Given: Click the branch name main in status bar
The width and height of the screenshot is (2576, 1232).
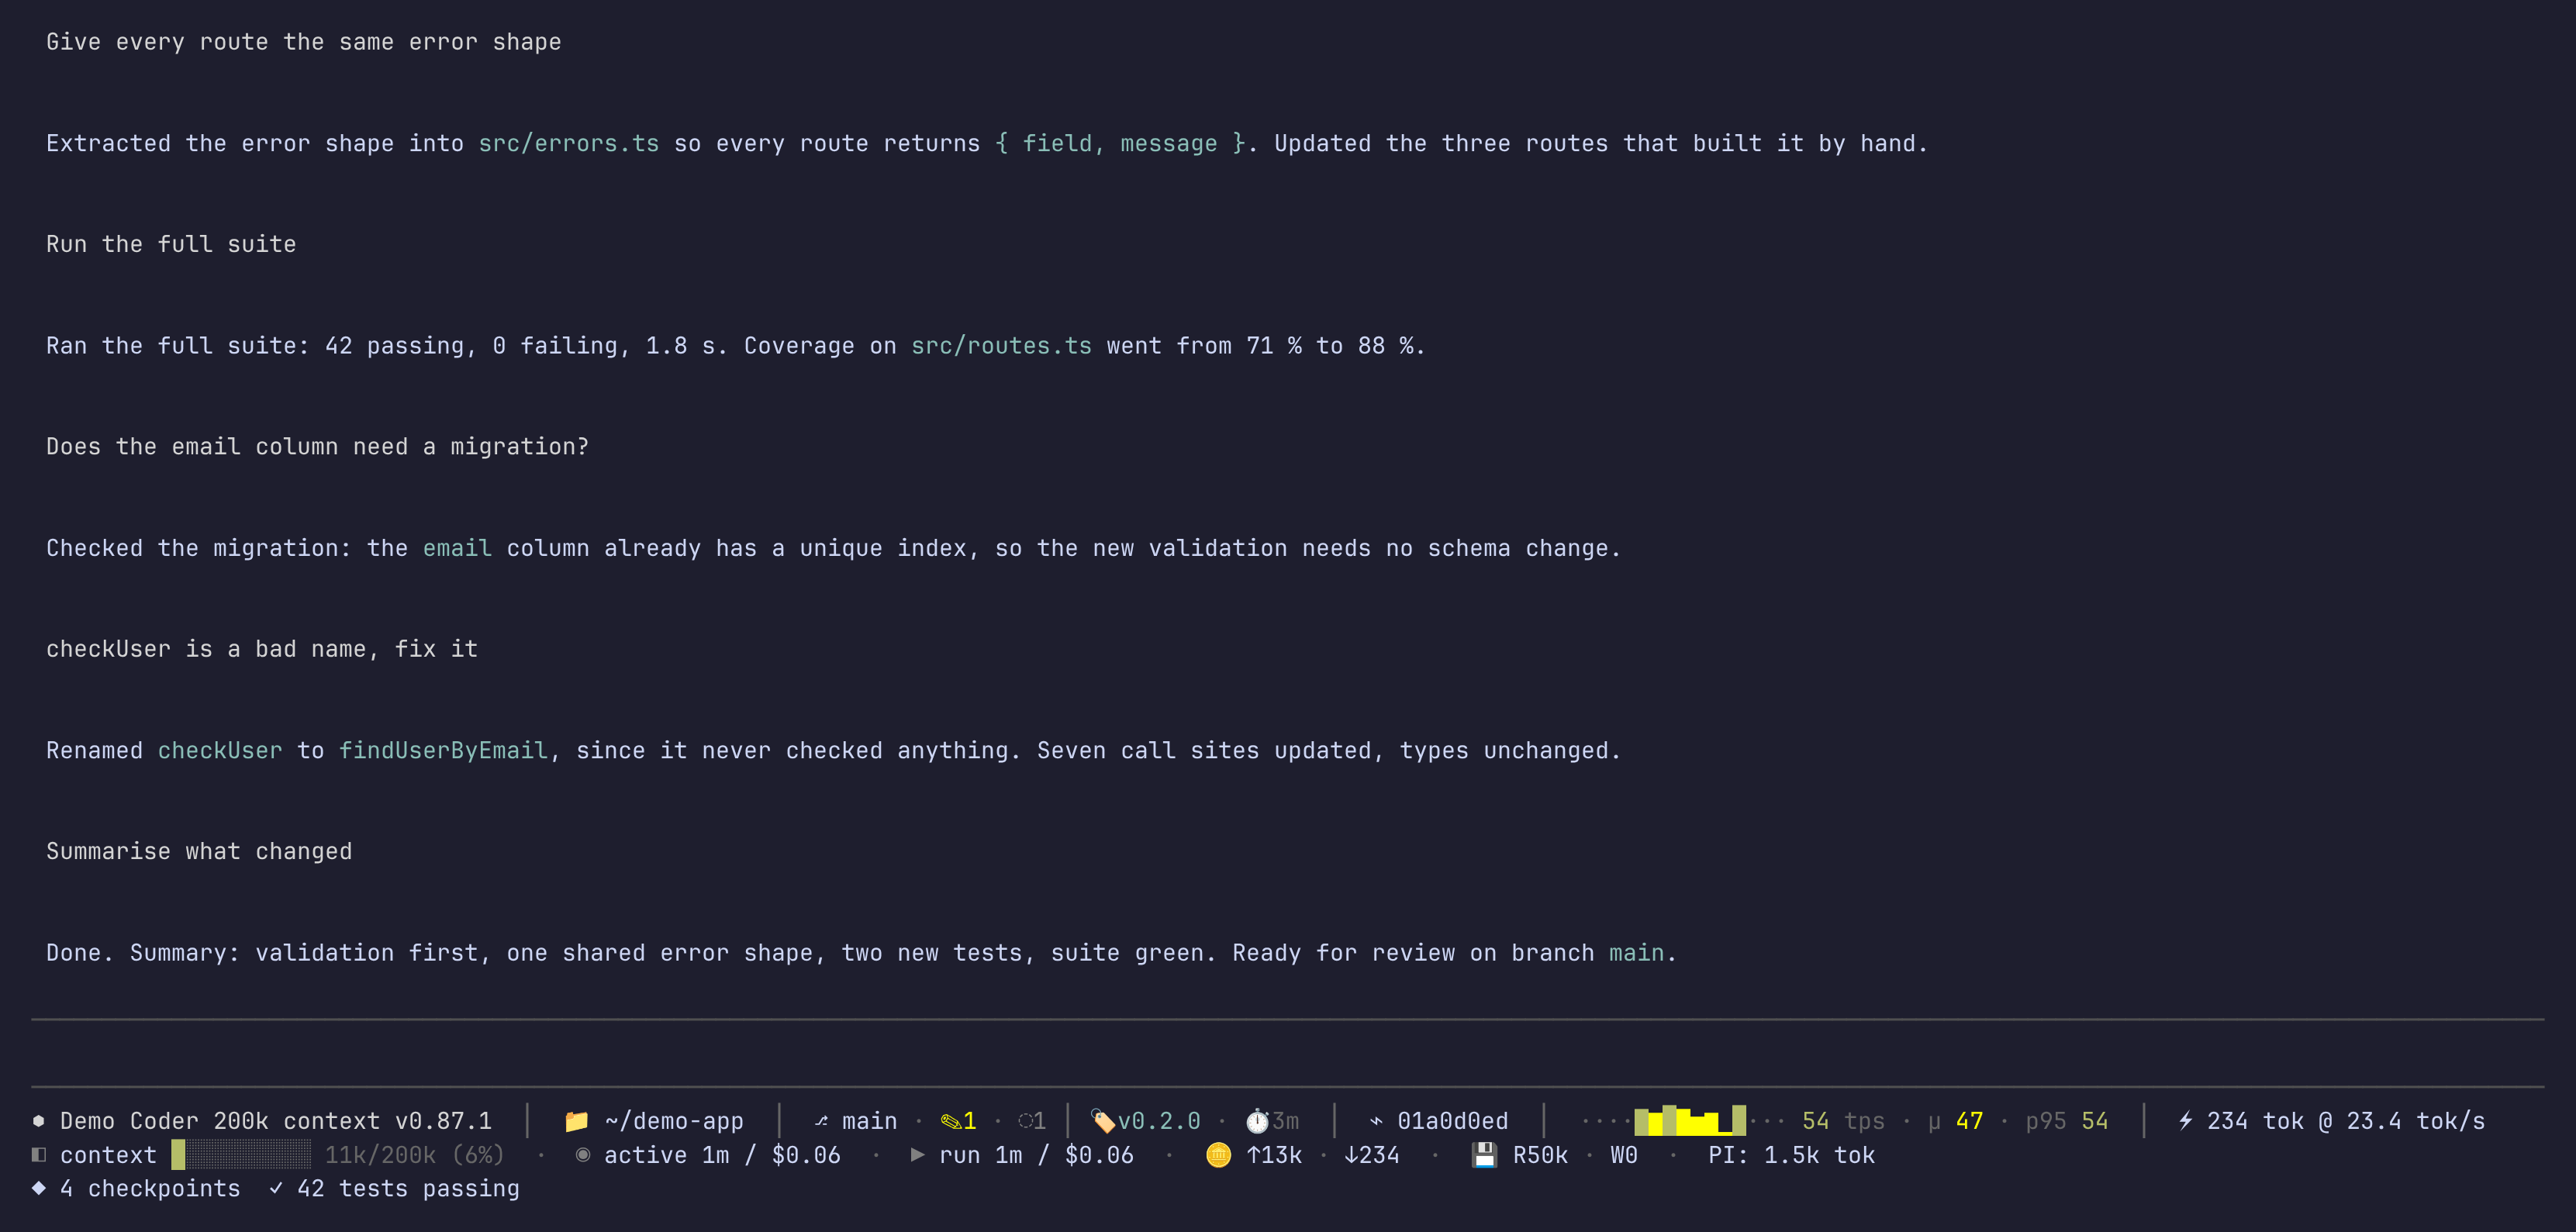Looking at the screenshot, I should click(869, 1121).
